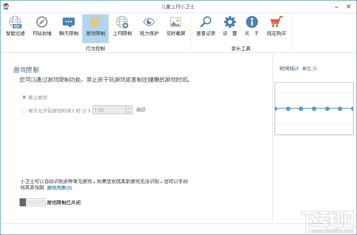Click the 关于 about info icon

pyautogui.click(x=252, y=25)
